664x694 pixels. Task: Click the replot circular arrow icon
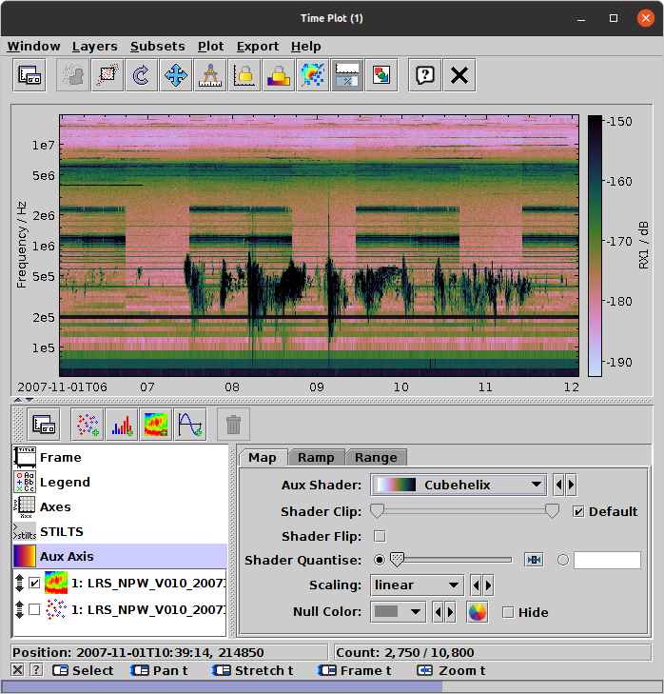(141, 75)
